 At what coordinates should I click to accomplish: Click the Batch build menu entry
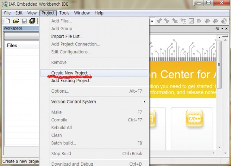(94, 143)
